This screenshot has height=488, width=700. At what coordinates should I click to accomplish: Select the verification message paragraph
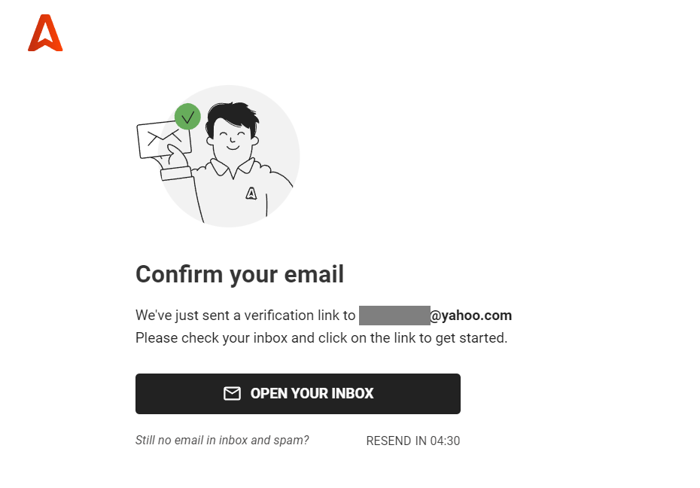pos(322,326)
